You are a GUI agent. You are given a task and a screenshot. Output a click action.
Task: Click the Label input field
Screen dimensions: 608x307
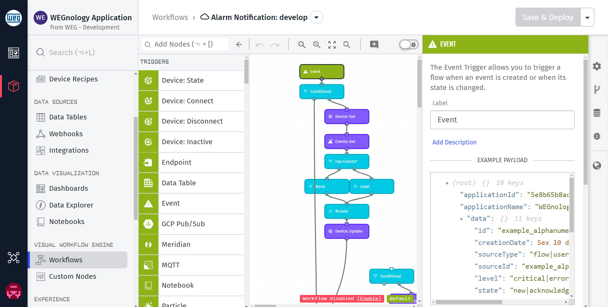click(x=502, y=120)
